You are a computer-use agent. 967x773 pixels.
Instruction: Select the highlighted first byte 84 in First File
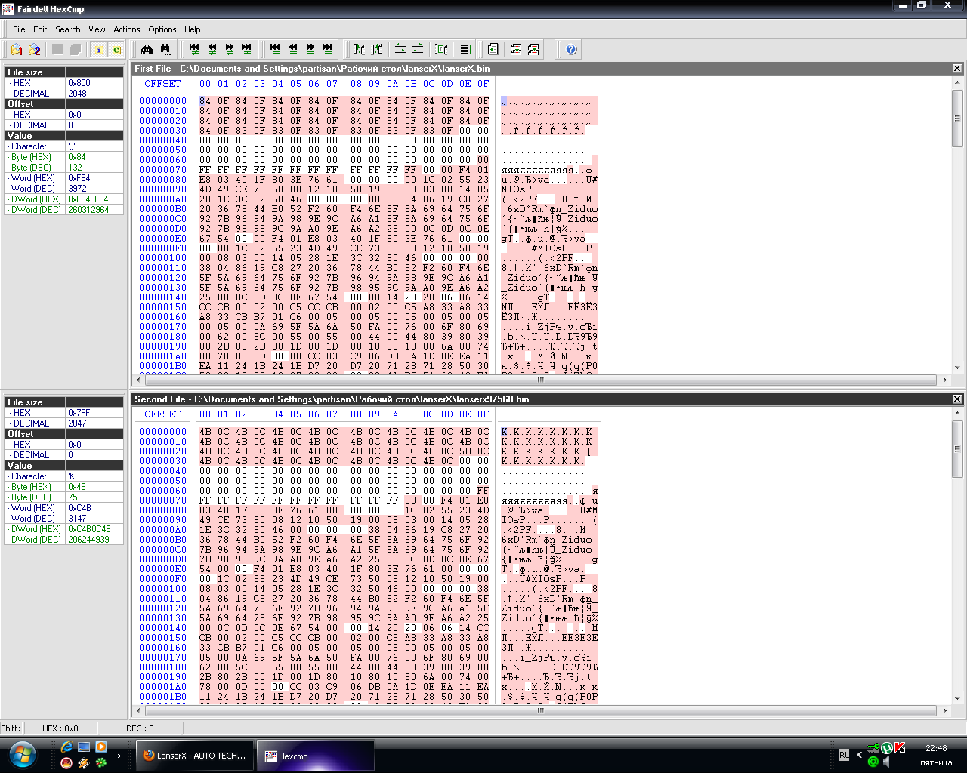click(x=205, y=101)
